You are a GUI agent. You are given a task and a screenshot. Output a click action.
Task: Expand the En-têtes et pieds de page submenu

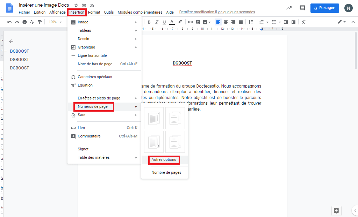click(x=98, y=98)
